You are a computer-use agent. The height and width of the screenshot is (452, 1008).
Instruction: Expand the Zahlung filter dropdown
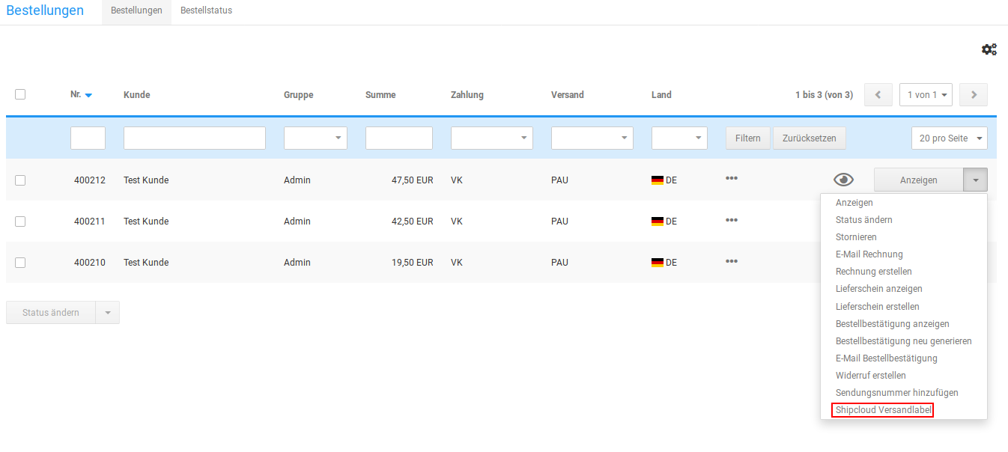[x=491, y=138]
